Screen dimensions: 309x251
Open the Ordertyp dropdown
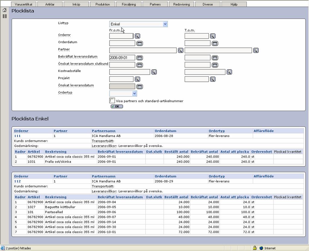coord(123,94)
